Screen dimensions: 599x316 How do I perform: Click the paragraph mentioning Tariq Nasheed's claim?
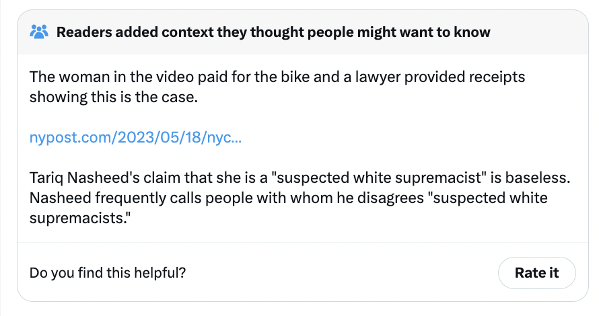[300, 198]
